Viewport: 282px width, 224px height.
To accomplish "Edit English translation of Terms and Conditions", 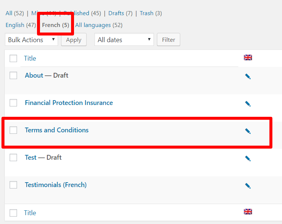I will tap(248, 131).
